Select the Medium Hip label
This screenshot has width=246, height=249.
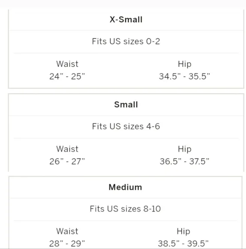click(x=183, y=231)
